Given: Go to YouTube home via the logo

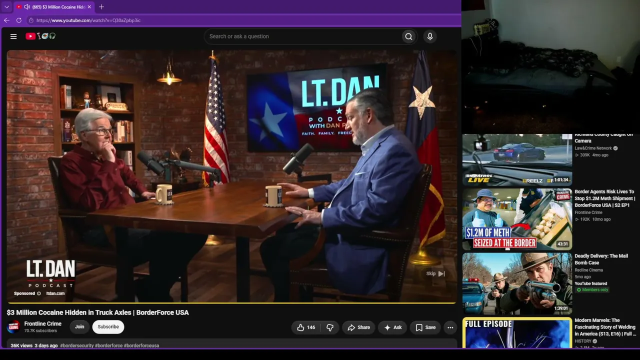Looking at the screenshot, I should (40, 36).
